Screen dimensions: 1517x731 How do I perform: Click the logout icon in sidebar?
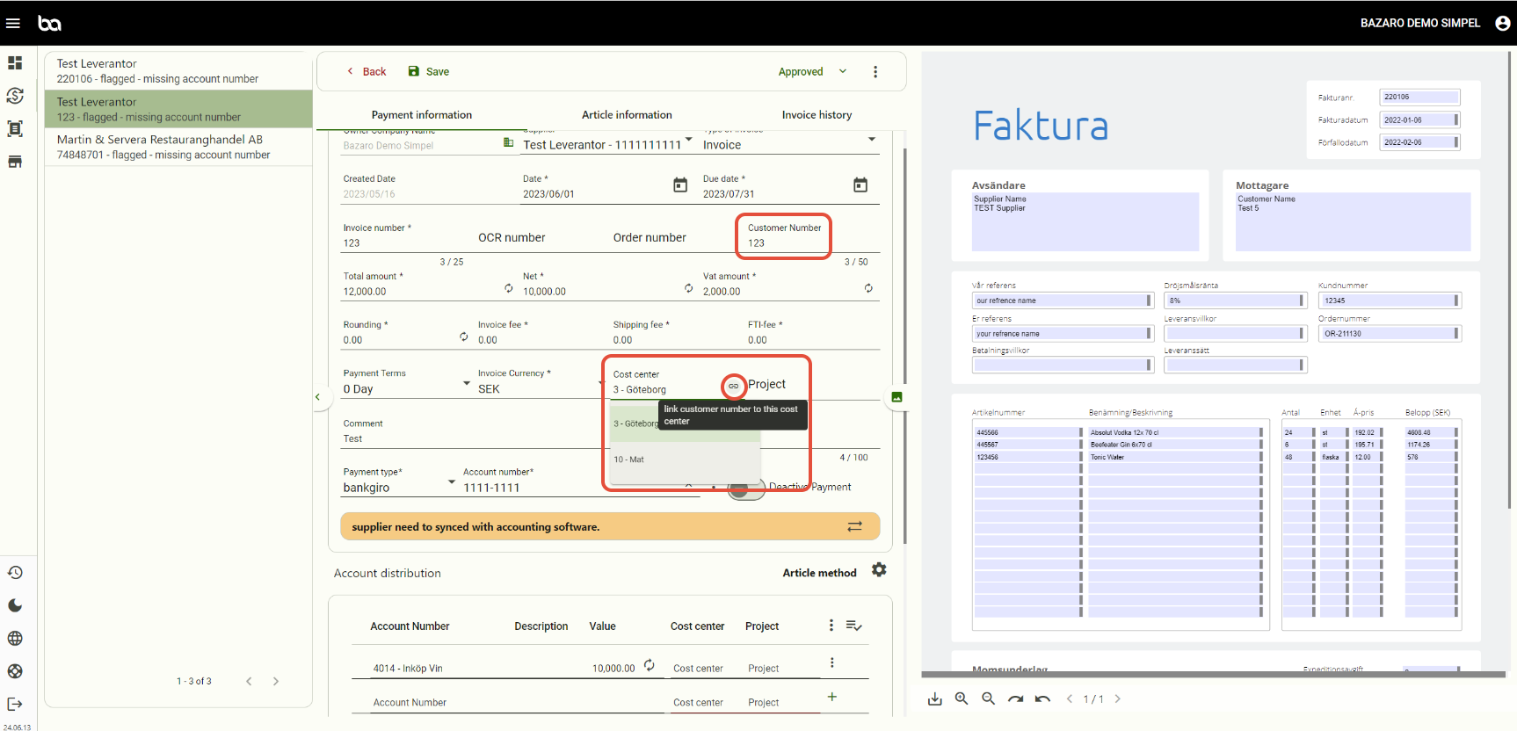[15, 704]
